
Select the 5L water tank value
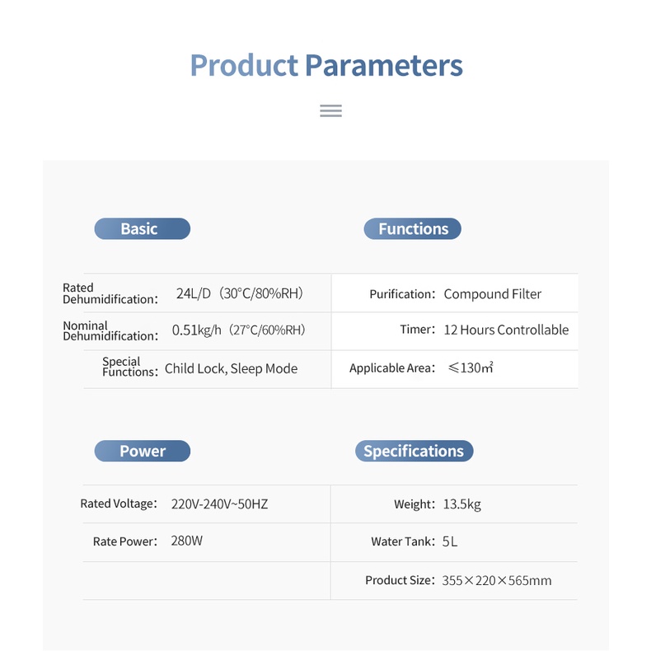click(450, 541)
